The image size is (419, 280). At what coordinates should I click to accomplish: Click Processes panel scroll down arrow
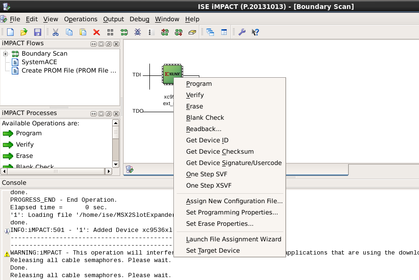[x=116, y=164]
